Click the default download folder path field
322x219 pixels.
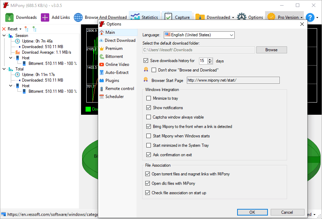point(199,50)
